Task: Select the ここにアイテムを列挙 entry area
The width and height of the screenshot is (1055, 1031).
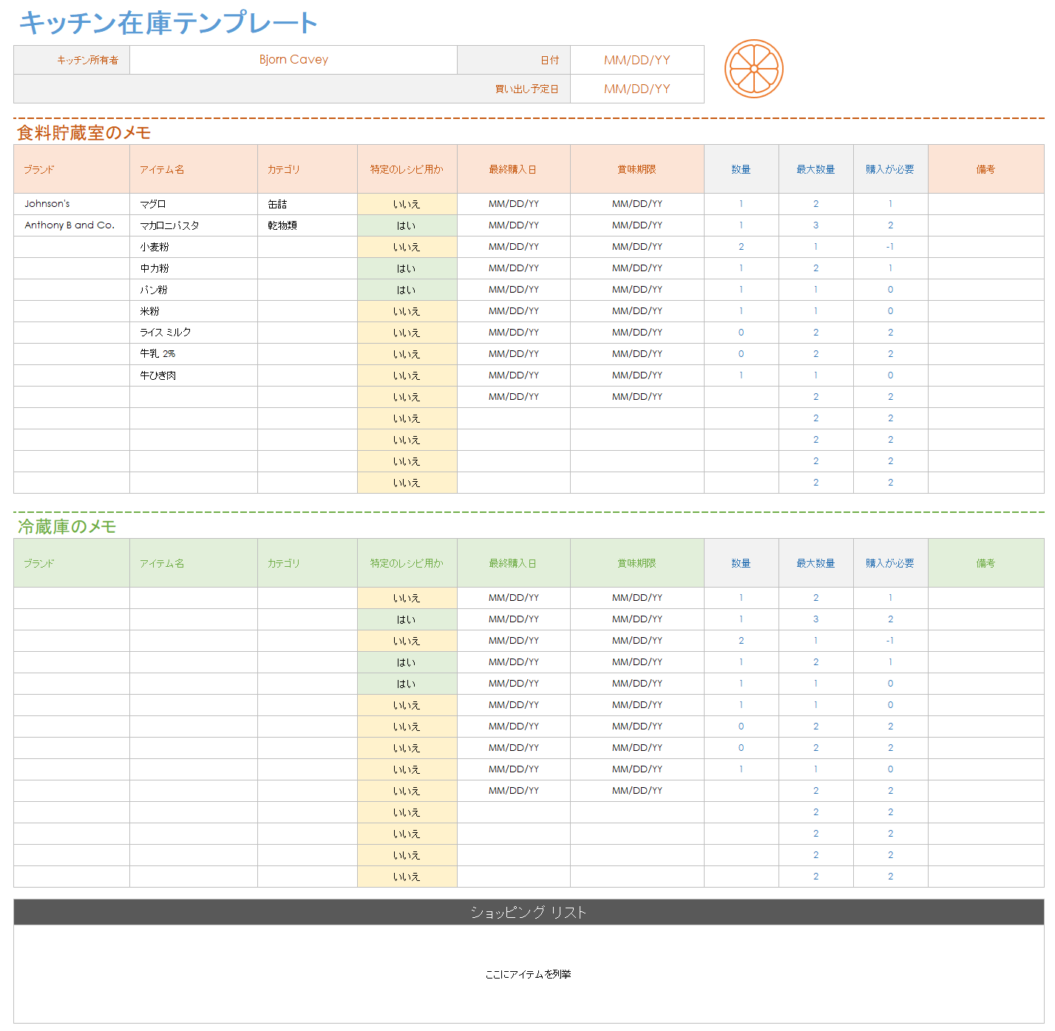Action: coord(529,974)
